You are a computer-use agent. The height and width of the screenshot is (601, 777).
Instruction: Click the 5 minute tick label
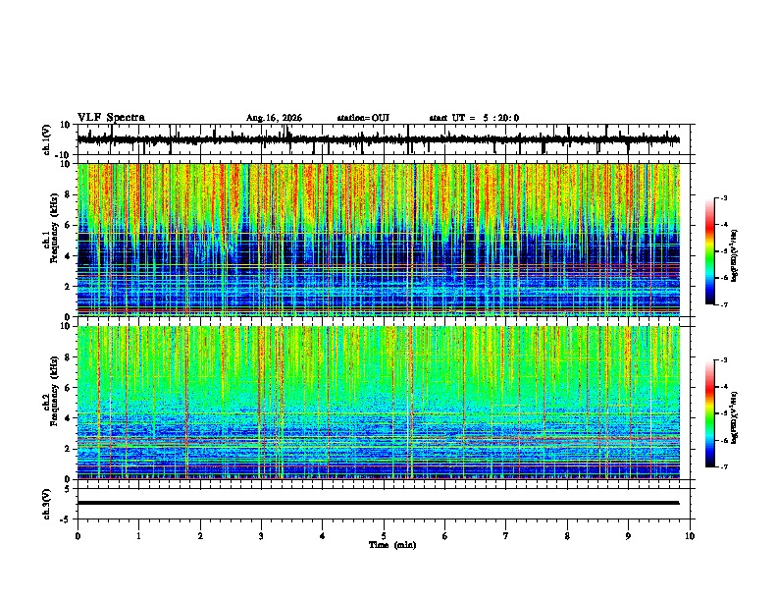[x=384, y=536]
